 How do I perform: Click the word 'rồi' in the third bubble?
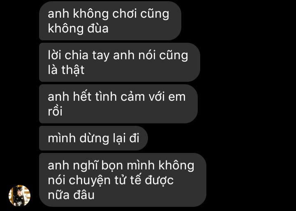click(x=55, y=111)
